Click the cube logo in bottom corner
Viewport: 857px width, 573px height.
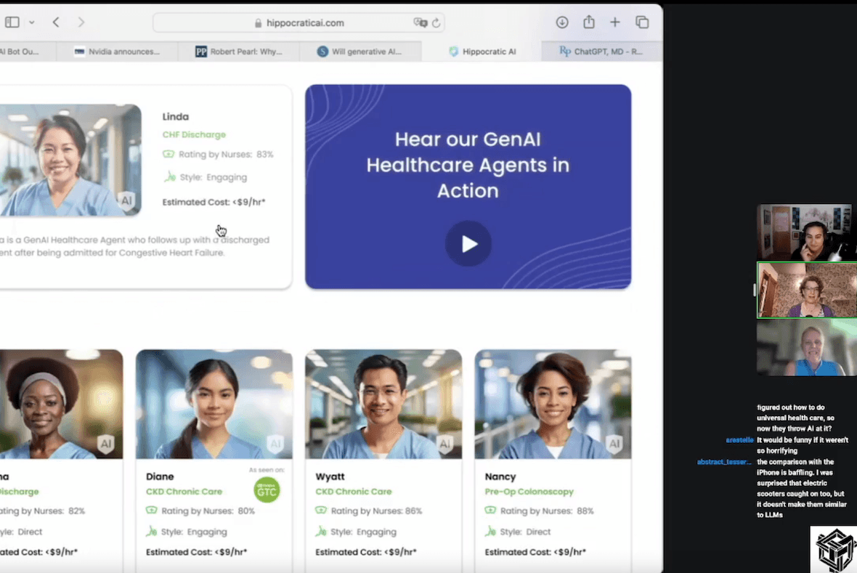point(834,550)
